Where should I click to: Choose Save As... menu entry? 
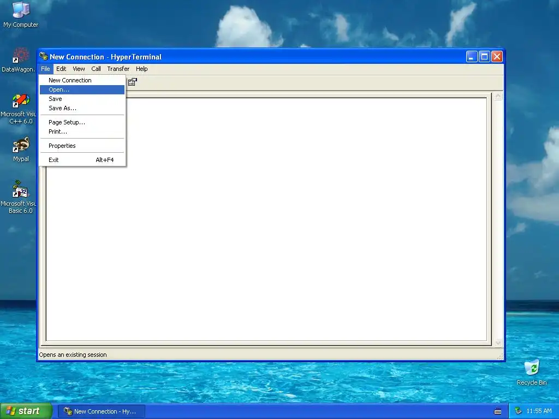click(x=82, y=108)
